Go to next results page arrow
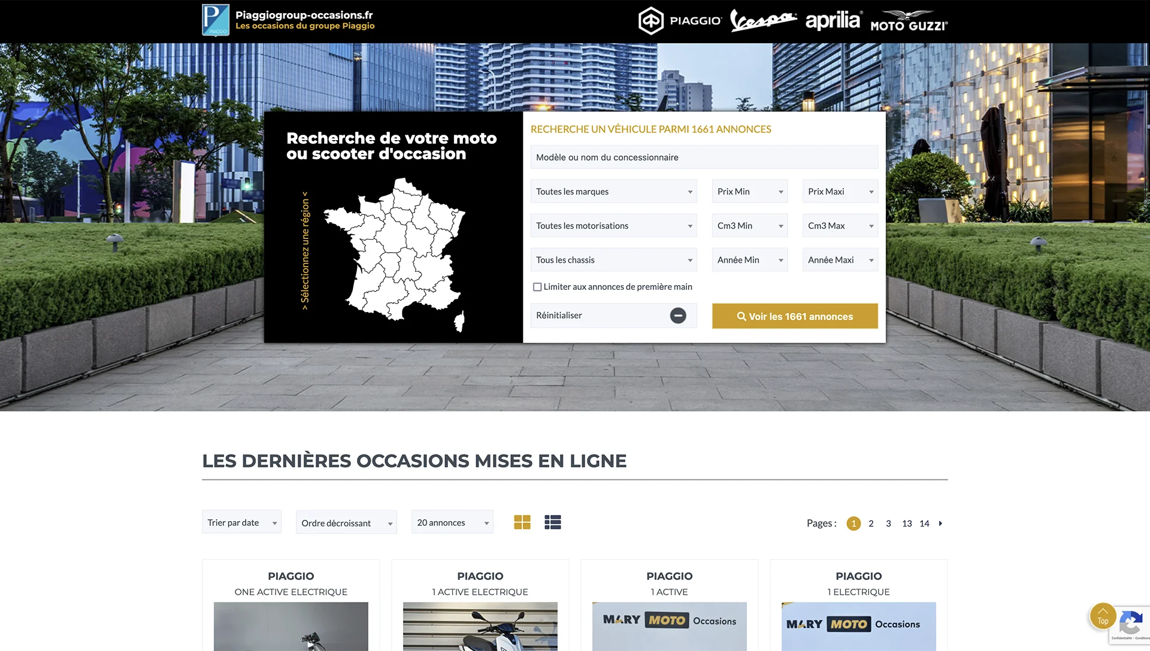Viewport: 1150px width, 651px height. [x=940, y=523]
